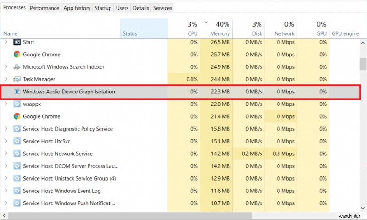Select Microsoft Windows Search Indexer name
Image resolution: width=367 pixels, height=220 pixels.
[x=64, y=67]
